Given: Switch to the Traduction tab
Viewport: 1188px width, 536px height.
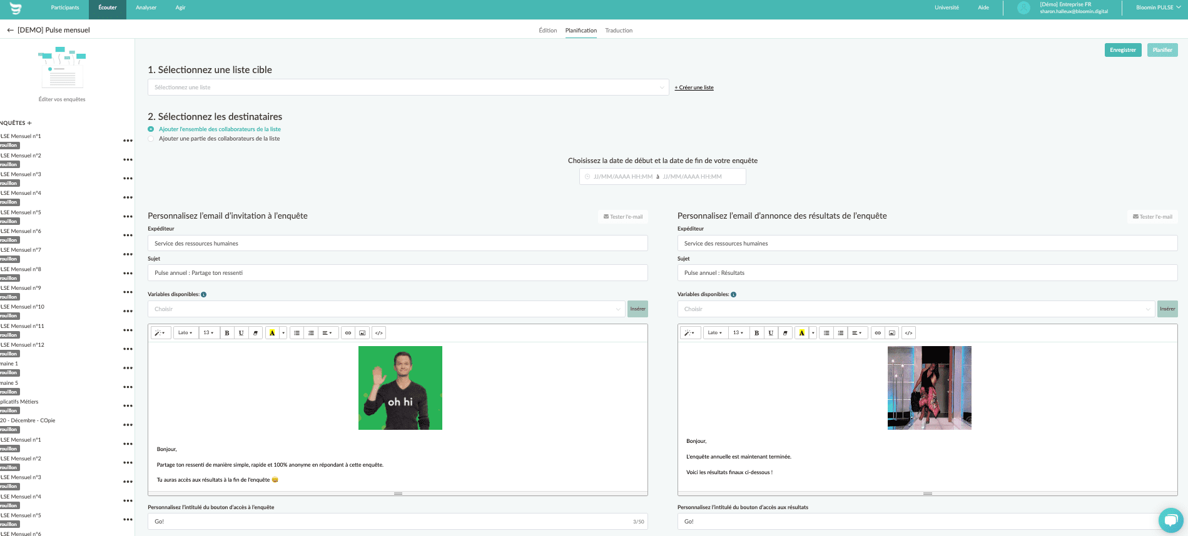Looking at the screenshot, I should [619, 31].
